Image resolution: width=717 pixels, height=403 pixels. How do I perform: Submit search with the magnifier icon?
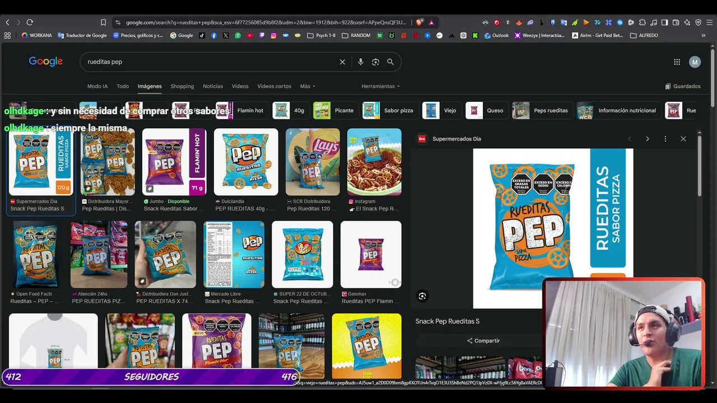tap(390, 62)
